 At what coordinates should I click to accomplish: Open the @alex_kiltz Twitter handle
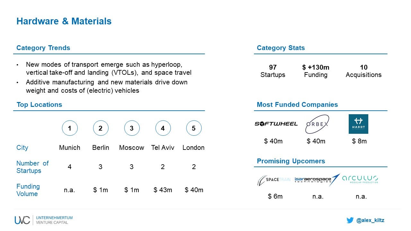point(370,220)
